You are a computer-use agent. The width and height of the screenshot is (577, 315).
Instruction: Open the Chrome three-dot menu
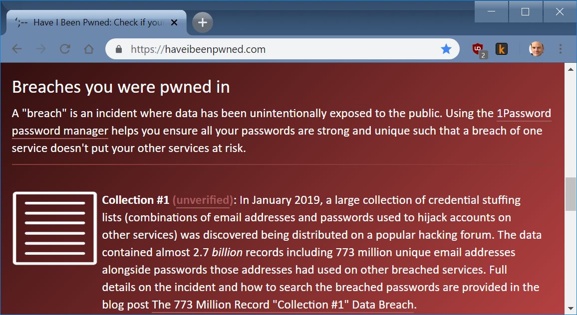(x=560, y=49)
